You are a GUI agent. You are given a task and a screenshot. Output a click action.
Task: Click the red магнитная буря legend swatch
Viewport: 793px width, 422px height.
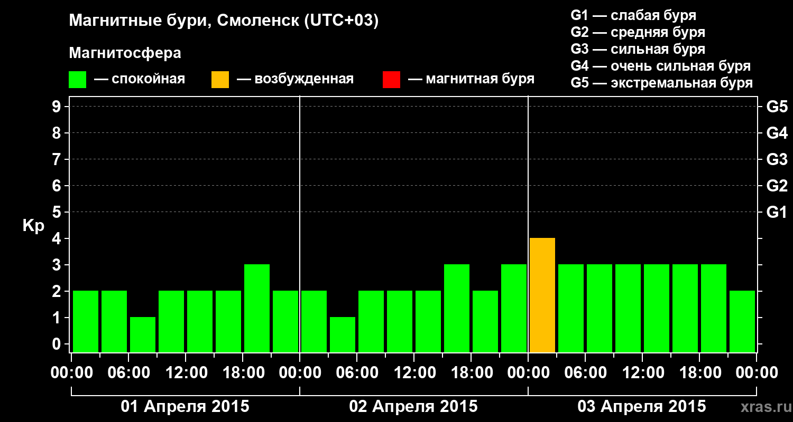[391, 80]
